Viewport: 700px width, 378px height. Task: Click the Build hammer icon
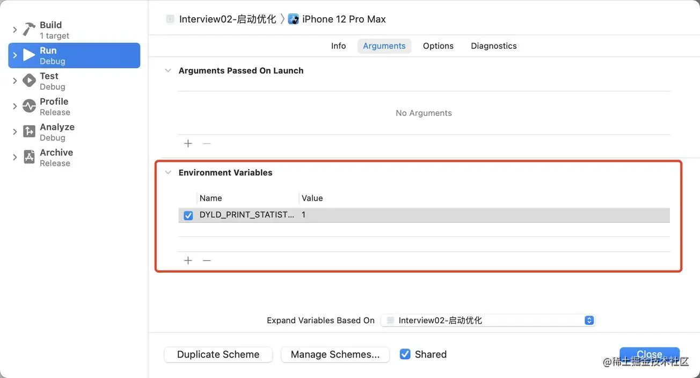tap(29, 30)
